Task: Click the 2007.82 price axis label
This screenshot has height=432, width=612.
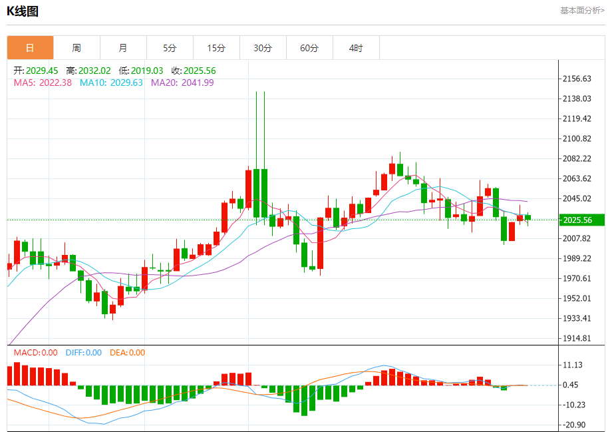Action: click(577, 238)
